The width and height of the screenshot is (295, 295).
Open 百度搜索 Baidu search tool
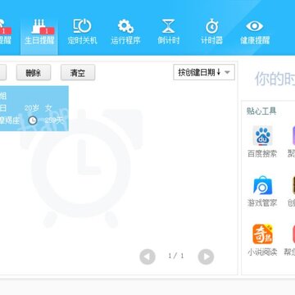(x=262, y=142)
